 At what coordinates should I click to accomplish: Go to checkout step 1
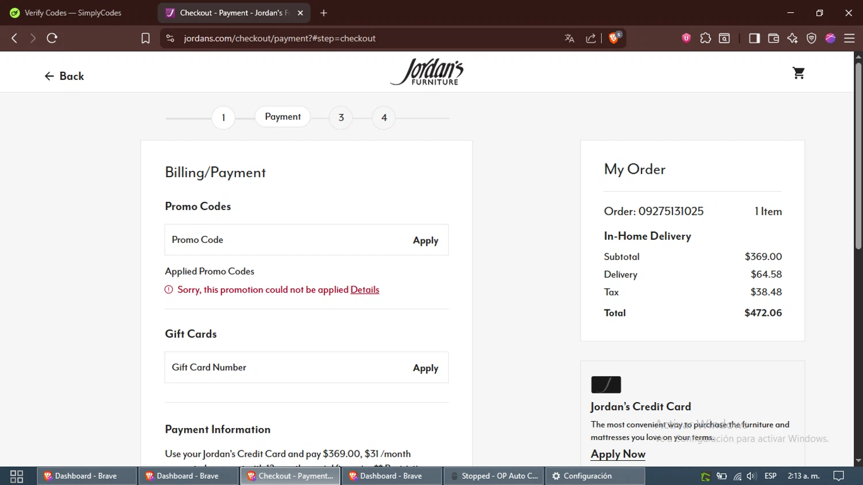point(223,118)
